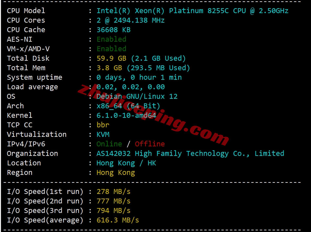311x232 pixels.
Task: Click the System uptime value
Action: tap(139, 77)
